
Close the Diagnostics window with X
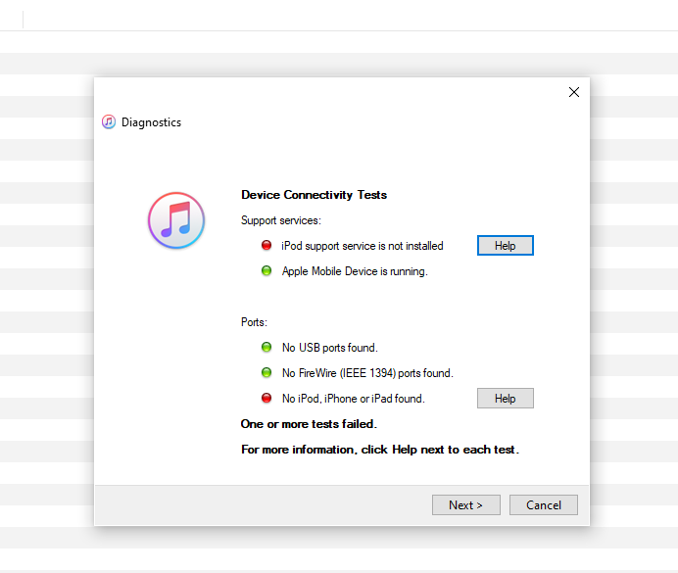click(574, 92)
